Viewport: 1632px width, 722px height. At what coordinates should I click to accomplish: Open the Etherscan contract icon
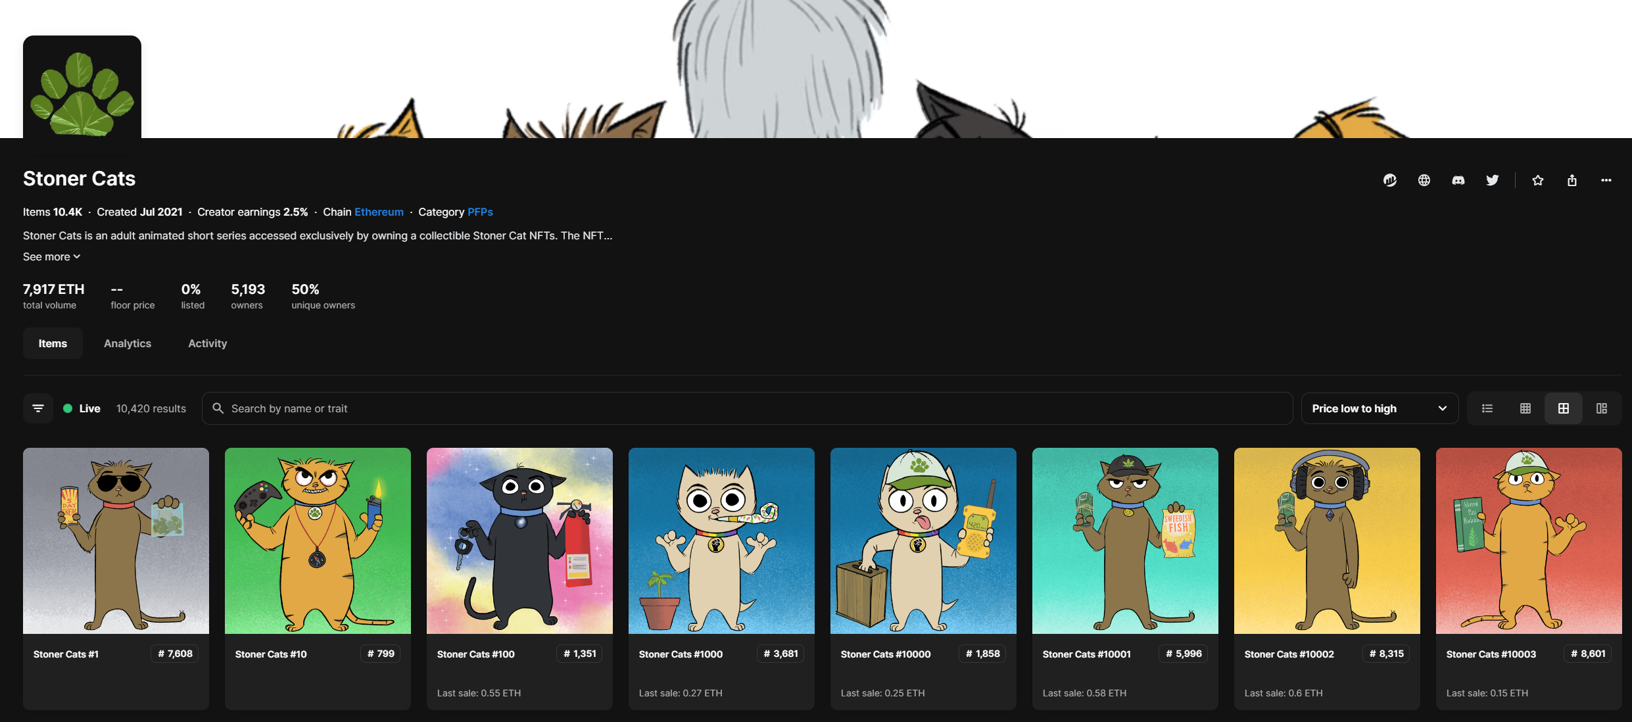1389,180
